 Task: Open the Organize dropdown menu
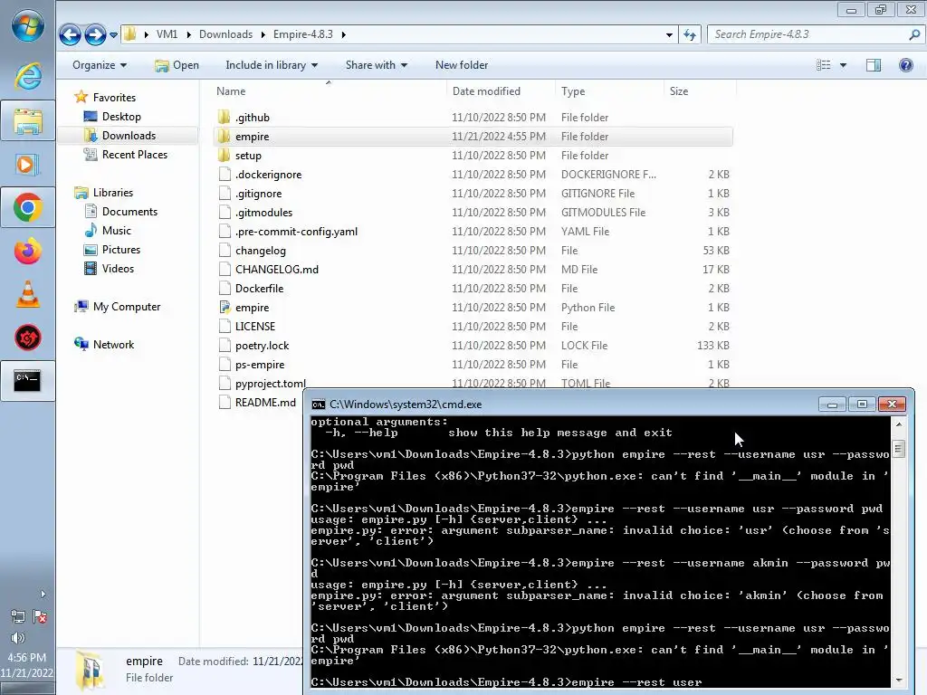[x=100, y=65]
